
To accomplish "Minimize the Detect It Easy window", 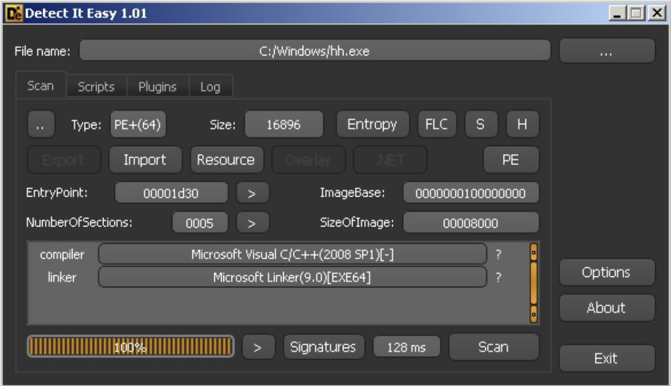I will click(617, 13).
